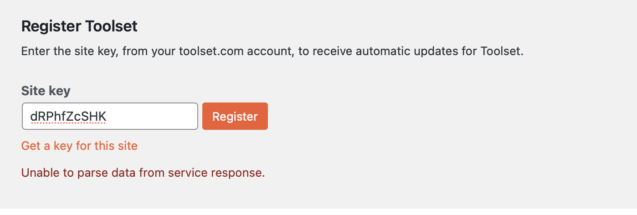637x215 pixels.
Task: Place cursor in the dRPhfZcSHK text box
Action: coord(109,116)
